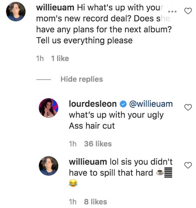Open willieuam's profile picture on top comment
The width and height of the screenshot is (196, 208).
pyautogui.click(x=16, y=12)
